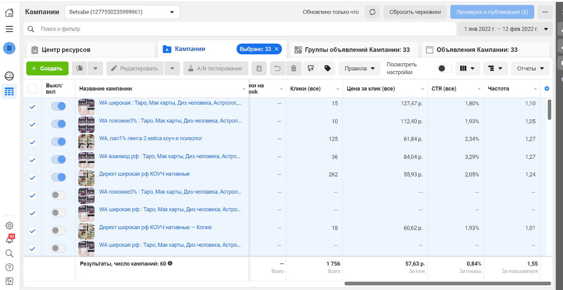
Task: Click the 'Поиск и фильтр' search field
Action: pos(240,29)
